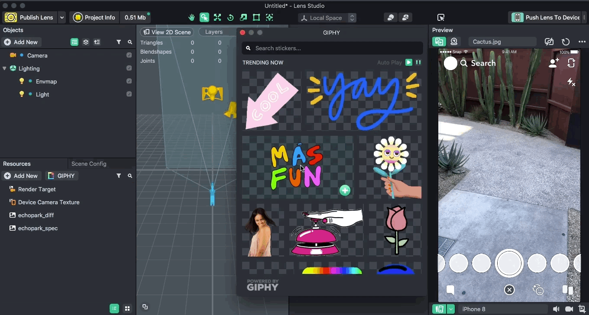This screenshot has height=315, width=589.
Task: Click the right paired-blobs icon in top toolbar
Action: point(405,18)
